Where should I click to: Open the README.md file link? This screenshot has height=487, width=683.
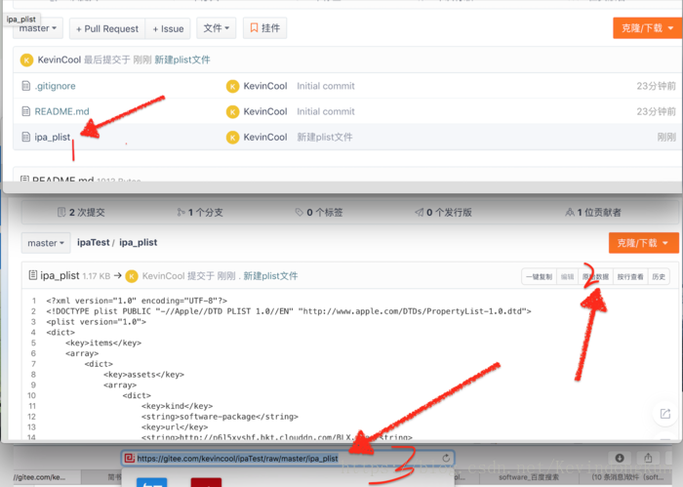(61, 111)
